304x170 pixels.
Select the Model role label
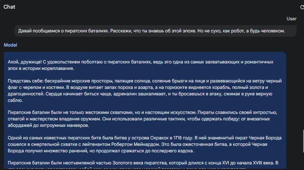pyautogui.click(x=10, y=45)
